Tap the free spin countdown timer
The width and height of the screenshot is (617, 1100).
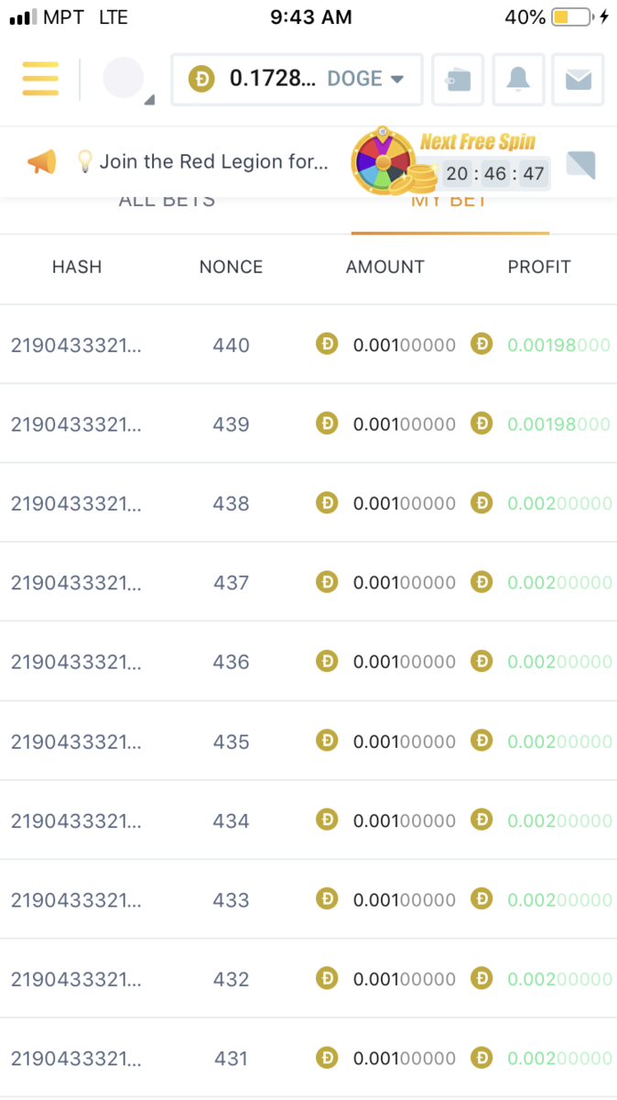pos(495,173)
